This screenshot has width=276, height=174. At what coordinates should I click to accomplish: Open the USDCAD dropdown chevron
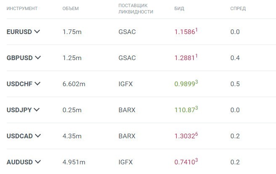coord(38,136)
